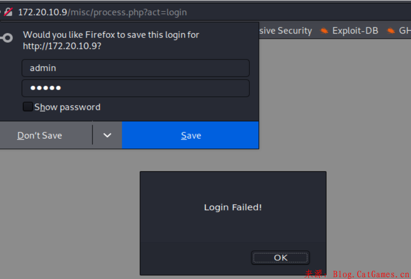Click the Blog.CatGames.cn watermark text
Image resolution: width=411 pixels, height=279 pixels.
368,274
